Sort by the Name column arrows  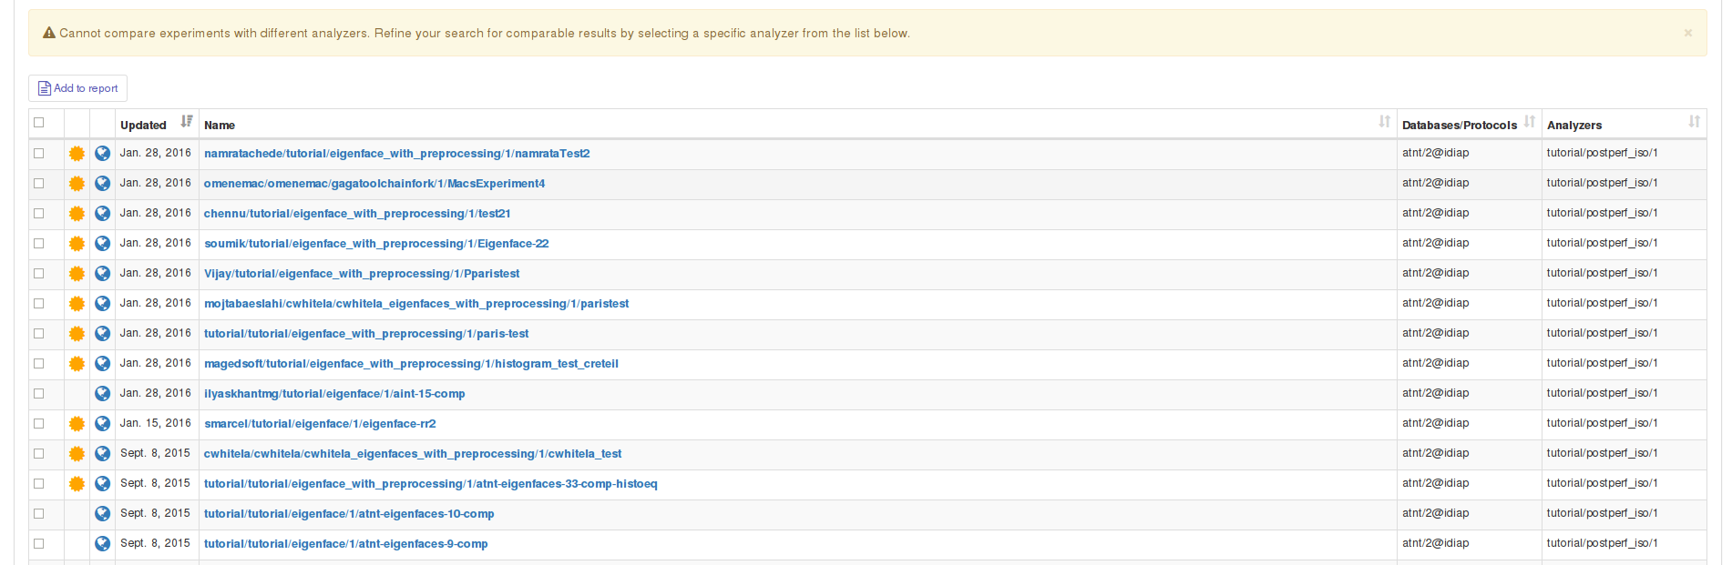1384,122
